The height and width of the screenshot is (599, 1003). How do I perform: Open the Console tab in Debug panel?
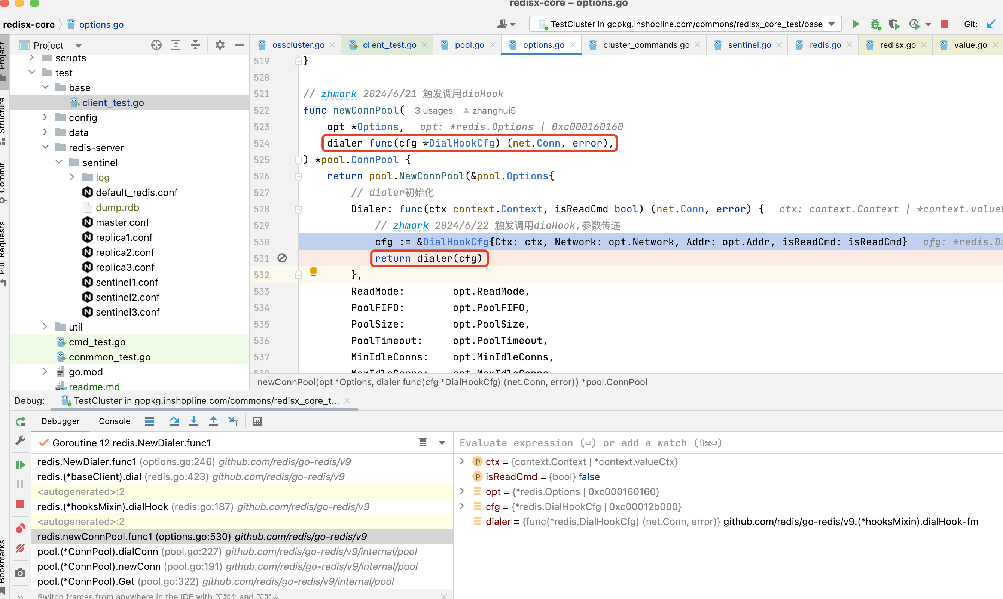coord(115,421)
